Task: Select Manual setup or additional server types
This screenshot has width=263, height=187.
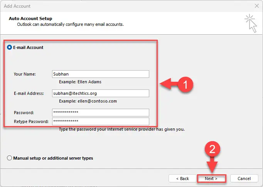Action: (9, 158)
